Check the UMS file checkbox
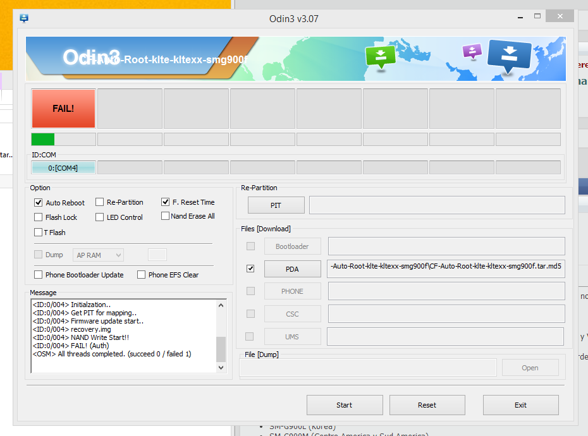588x436 pixels. coord(249,337)
